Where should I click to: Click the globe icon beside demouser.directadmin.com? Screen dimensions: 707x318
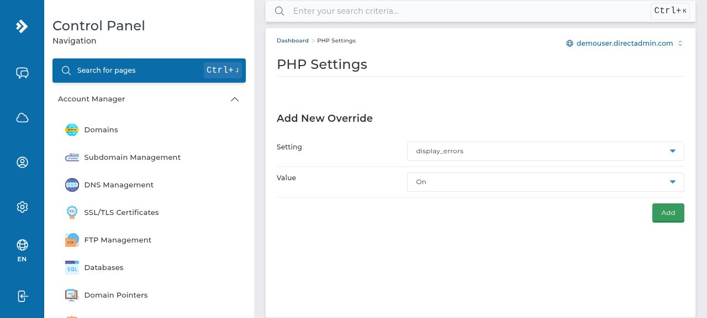[569, 43]
